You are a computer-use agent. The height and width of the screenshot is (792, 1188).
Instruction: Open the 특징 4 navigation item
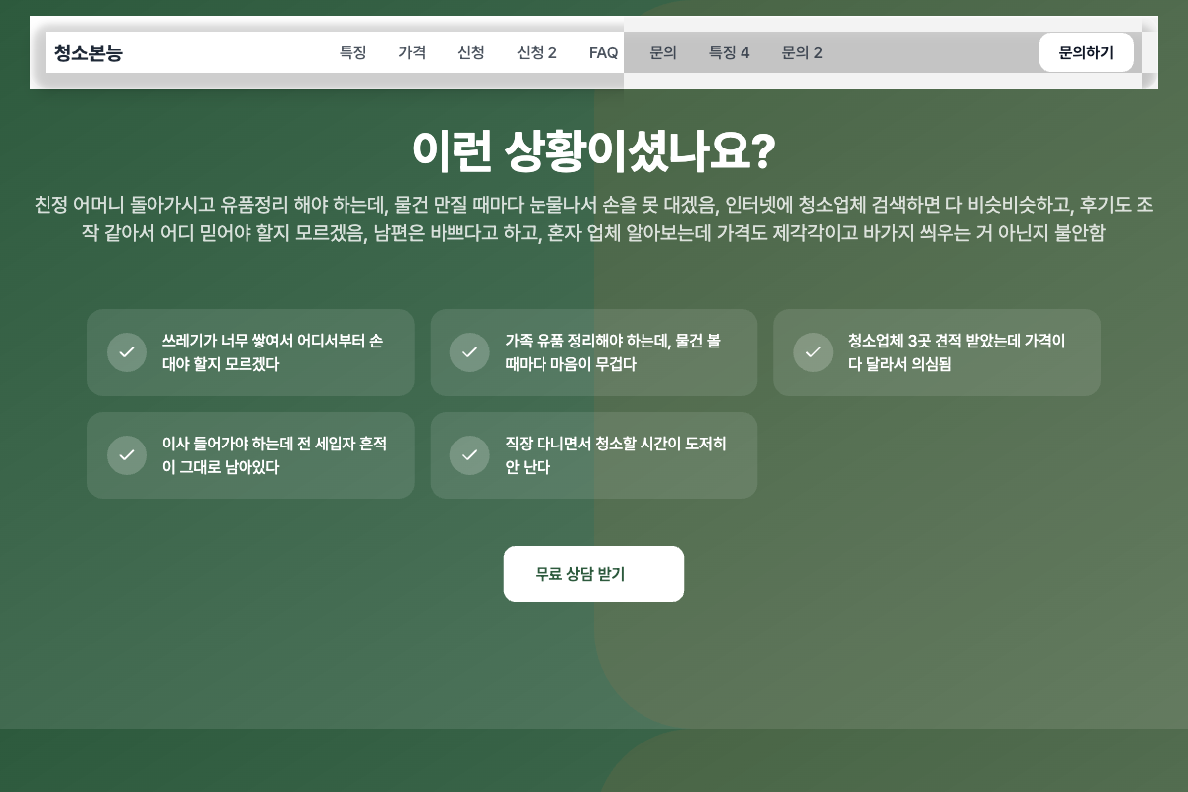pos(730,52)
